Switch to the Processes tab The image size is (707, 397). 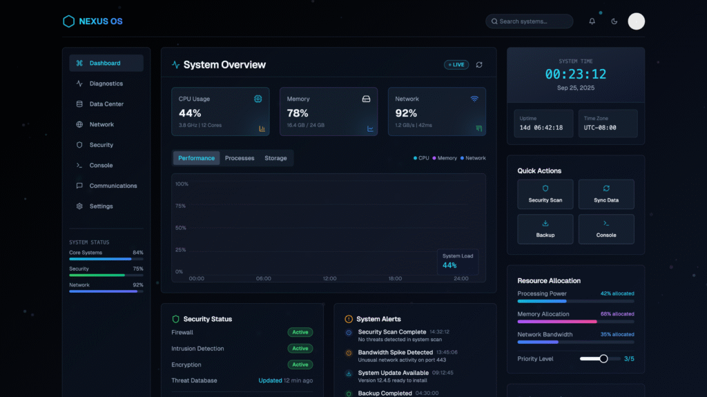[x=240, y=158]
